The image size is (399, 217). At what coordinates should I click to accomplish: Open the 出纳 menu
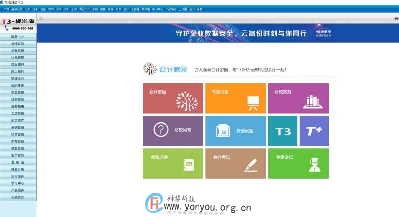click(51, 9)
